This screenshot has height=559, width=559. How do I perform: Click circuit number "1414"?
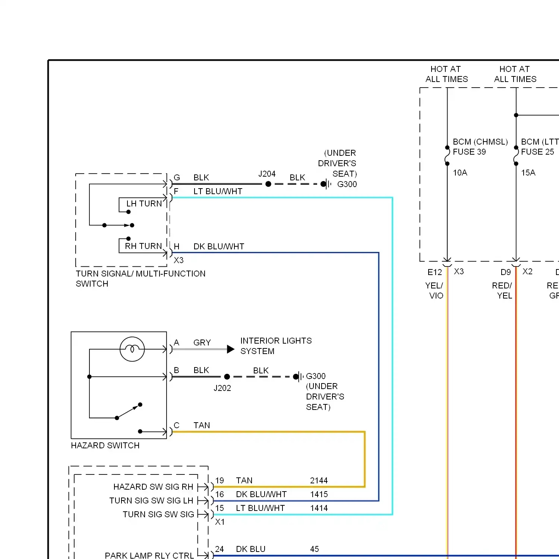point(319,508)
